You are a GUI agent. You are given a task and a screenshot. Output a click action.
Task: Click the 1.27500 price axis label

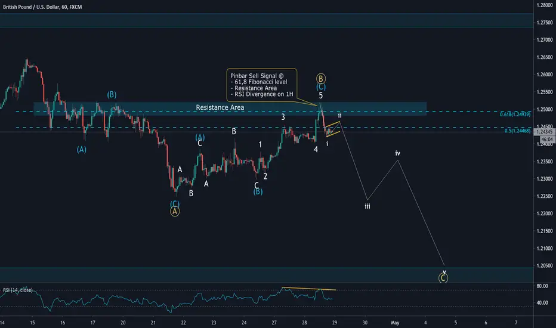point(545,23)
